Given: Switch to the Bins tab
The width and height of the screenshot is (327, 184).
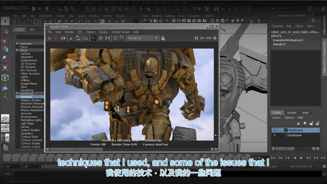Looking at the screenshot, I should point(32,30).
